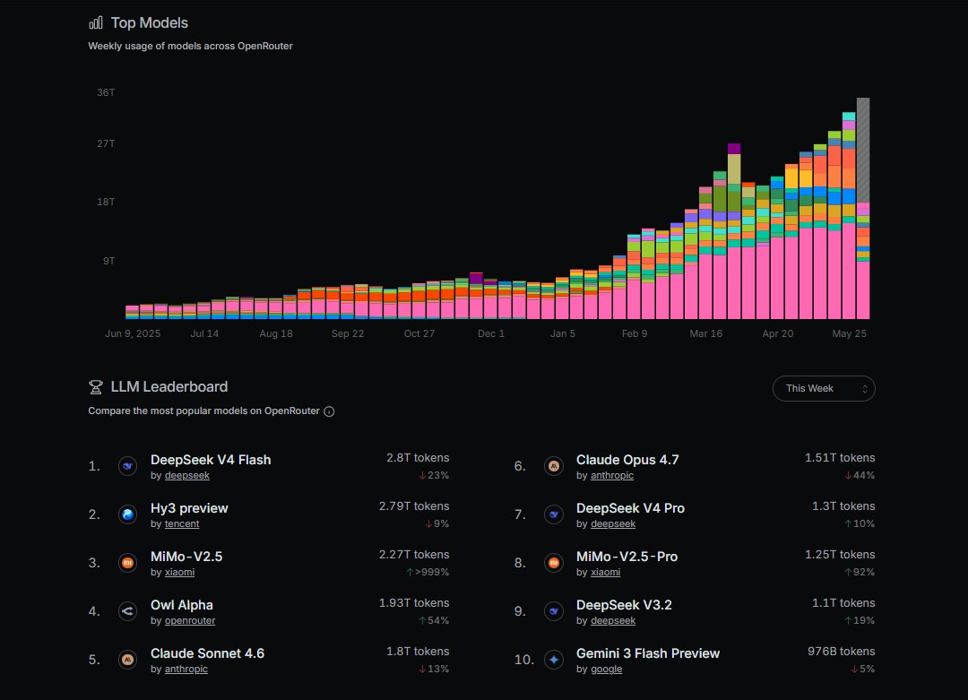This screenshot has width=968, height=700.
Task: Follow the tencent provider link
Action: click(182, 524)
